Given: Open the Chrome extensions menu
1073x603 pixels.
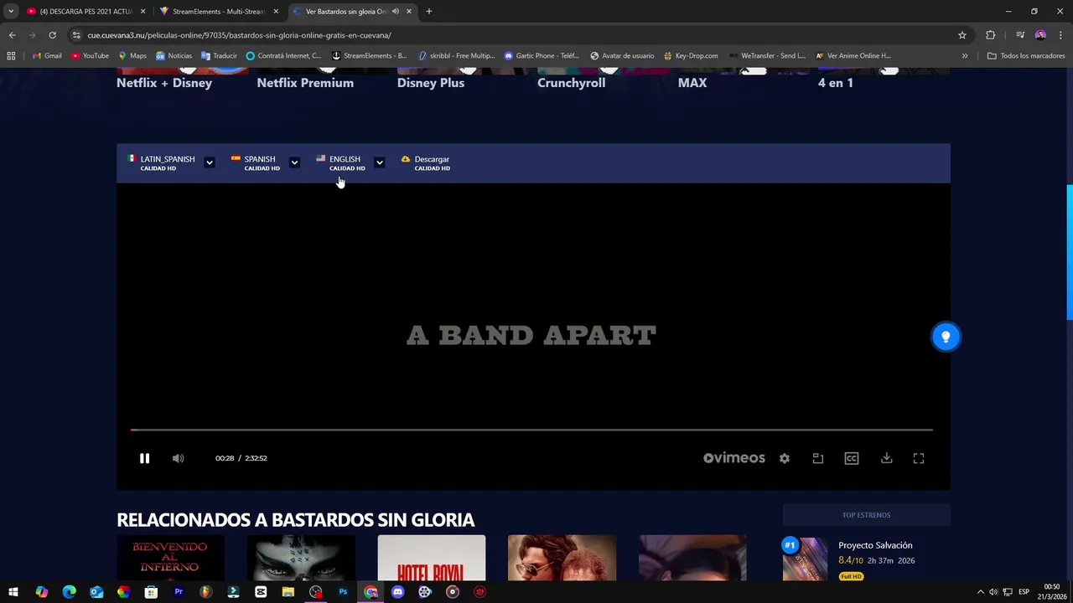Looking at the screenshot, I should (x=990, y=35).
